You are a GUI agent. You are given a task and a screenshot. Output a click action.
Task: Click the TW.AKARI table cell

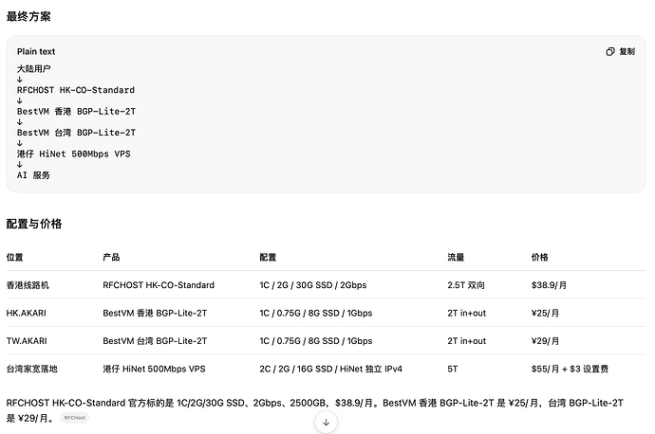point(27,341)
